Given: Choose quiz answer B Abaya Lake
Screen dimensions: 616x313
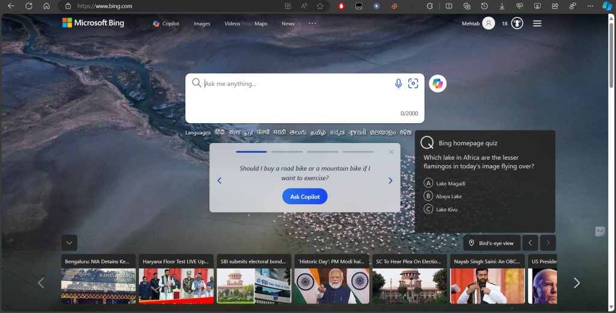Looking at the screenshot, I should pos(428,196).
